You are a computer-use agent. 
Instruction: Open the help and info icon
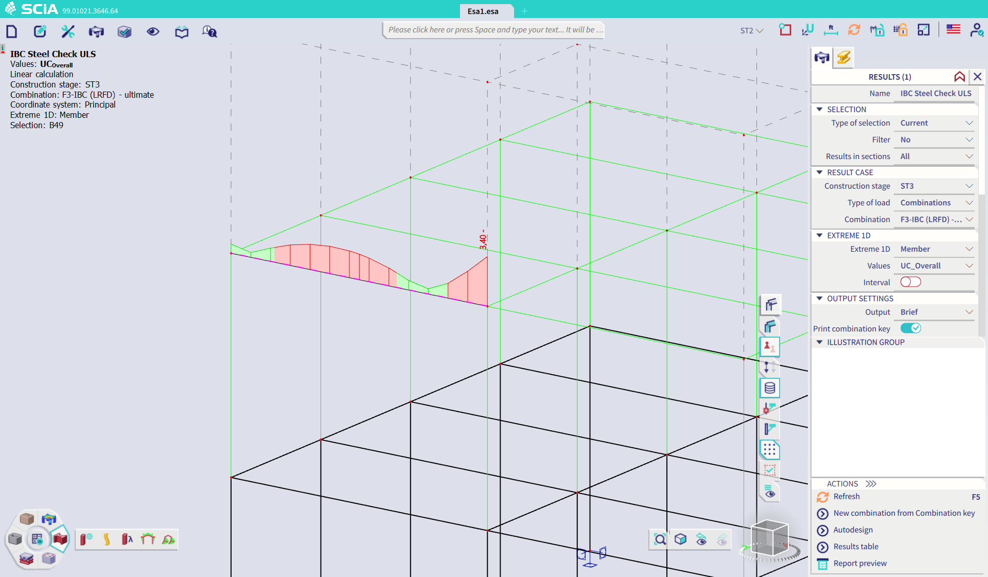coord(209,31)
